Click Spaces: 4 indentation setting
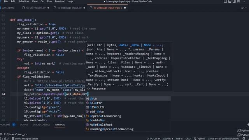Image resolution: width=249 pixels, height=140 pixels. pyautogui.click(x=168, y=138)
